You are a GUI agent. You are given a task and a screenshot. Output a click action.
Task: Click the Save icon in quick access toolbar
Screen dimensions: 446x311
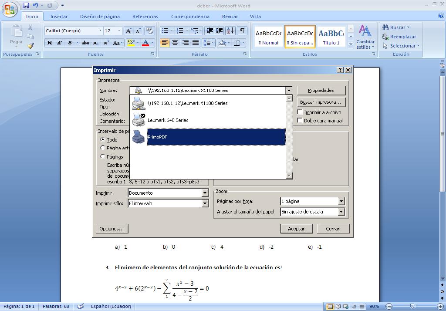26,6
